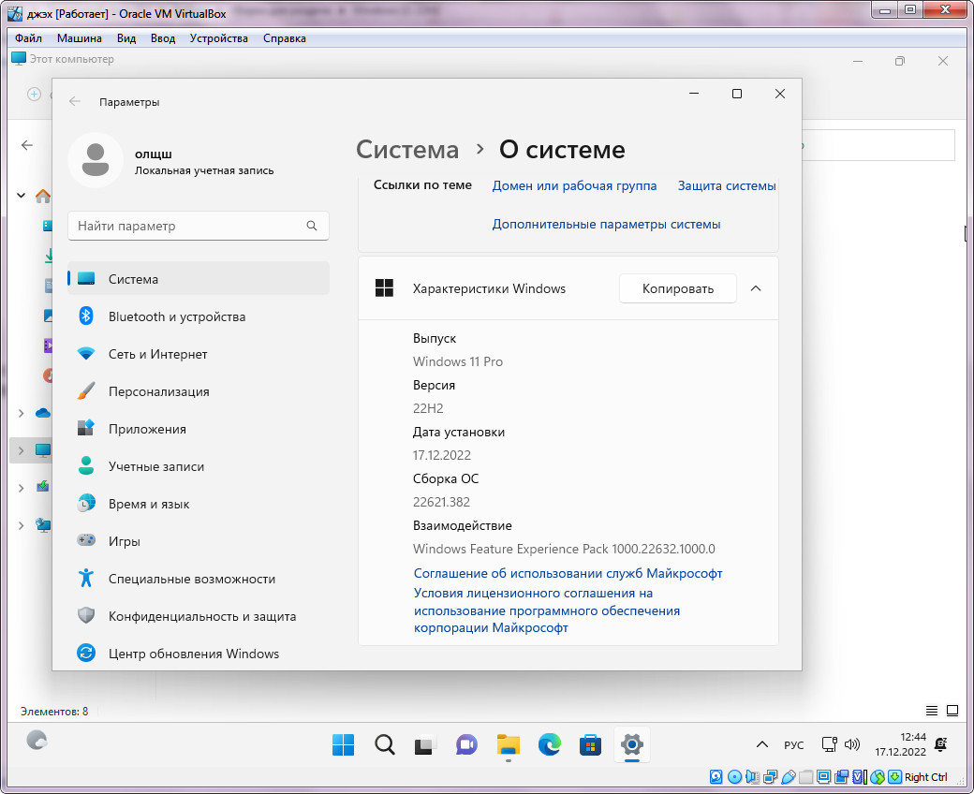The width and height of the screenshot is (974, 794).
Task: Open Персонализация settings
Action: 199,391
